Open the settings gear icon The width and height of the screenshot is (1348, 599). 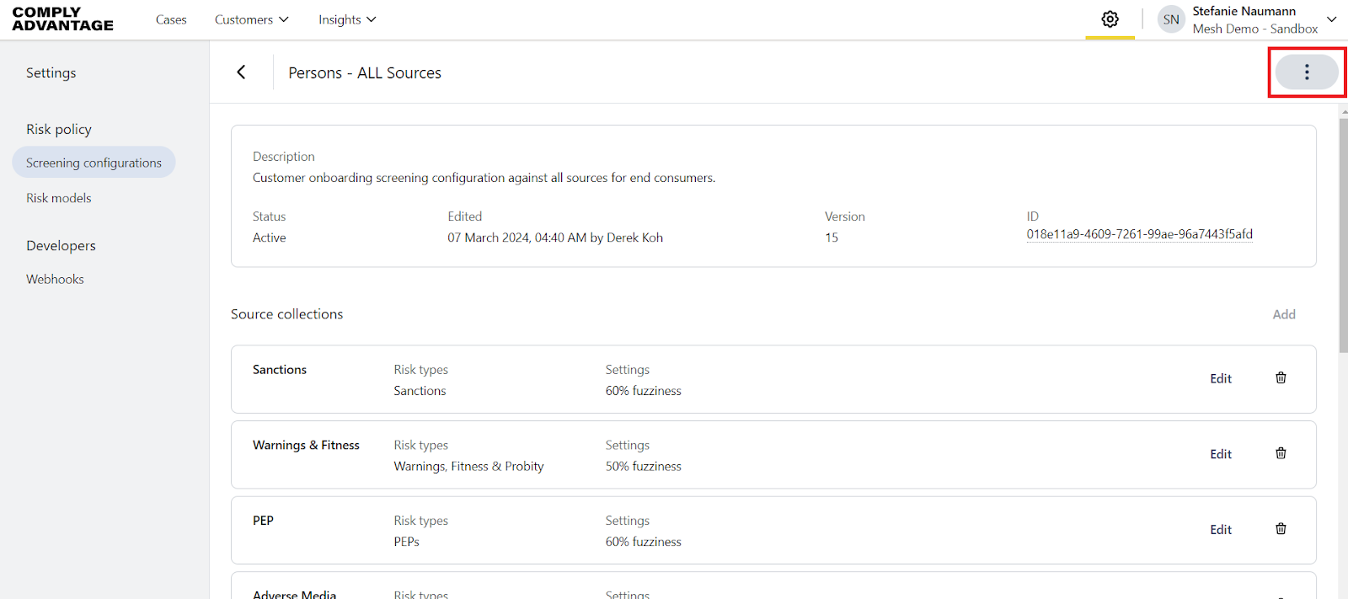tap(1110, 19)
